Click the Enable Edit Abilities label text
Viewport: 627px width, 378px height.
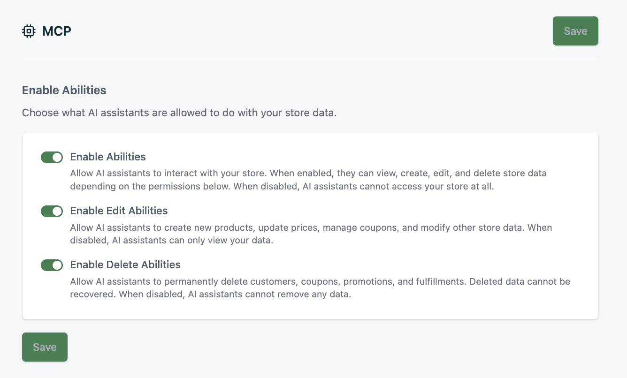(119, 211)
